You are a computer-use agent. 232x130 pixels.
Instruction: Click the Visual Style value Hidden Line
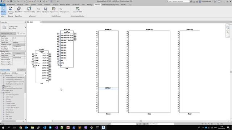[18, 49]
